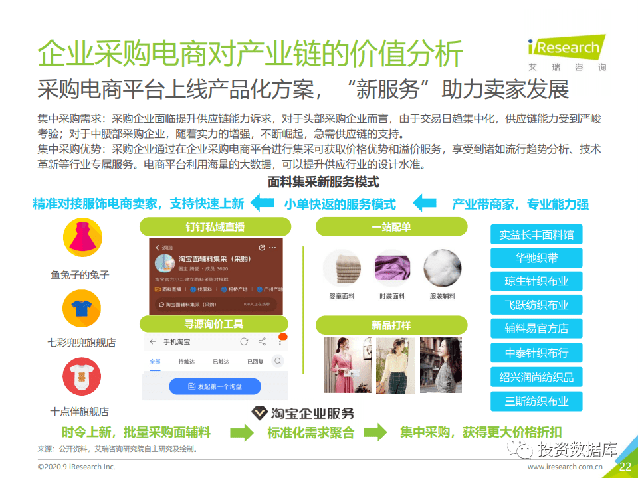This screenshot has width=638, height=478.
Task: Click the 新品打样 green label
Action: coord(391,325)
